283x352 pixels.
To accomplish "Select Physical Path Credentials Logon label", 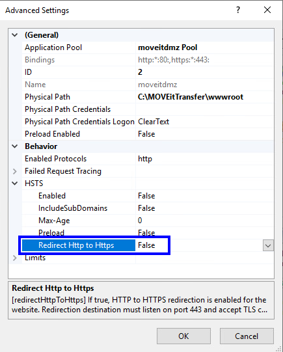I will [79, 122].
